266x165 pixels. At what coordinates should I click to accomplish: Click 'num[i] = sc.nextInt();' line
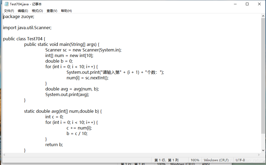click(88, 78)
